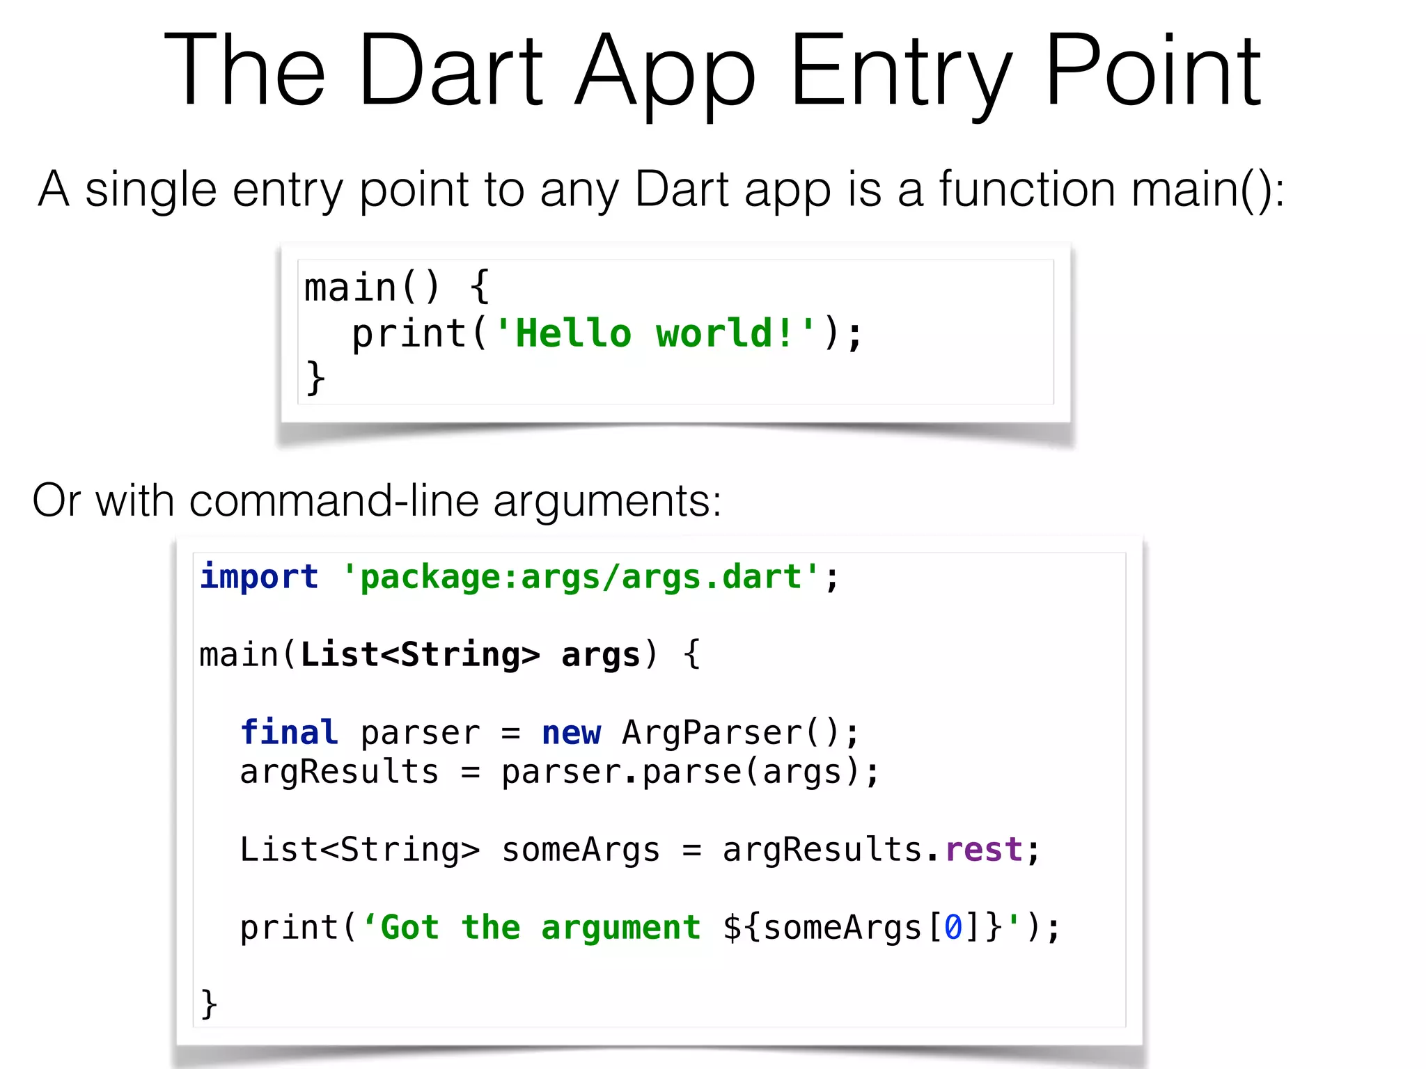Image resolution: width=1426 pixels, height=1069 pixels.
Task: Click 'main() {' in the first code box
Action: coord(397,287)
